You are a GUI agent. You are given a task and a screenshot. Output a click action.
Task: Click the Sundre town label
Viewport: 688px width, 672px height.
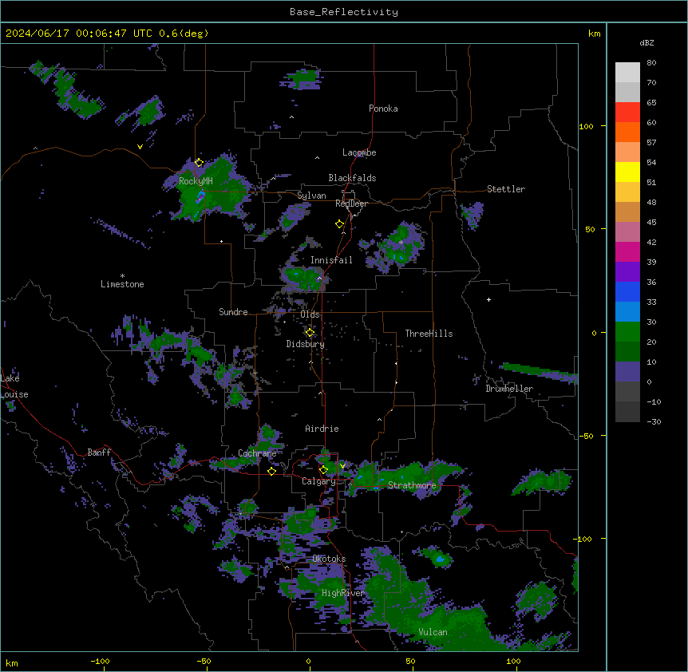[233, 312]
